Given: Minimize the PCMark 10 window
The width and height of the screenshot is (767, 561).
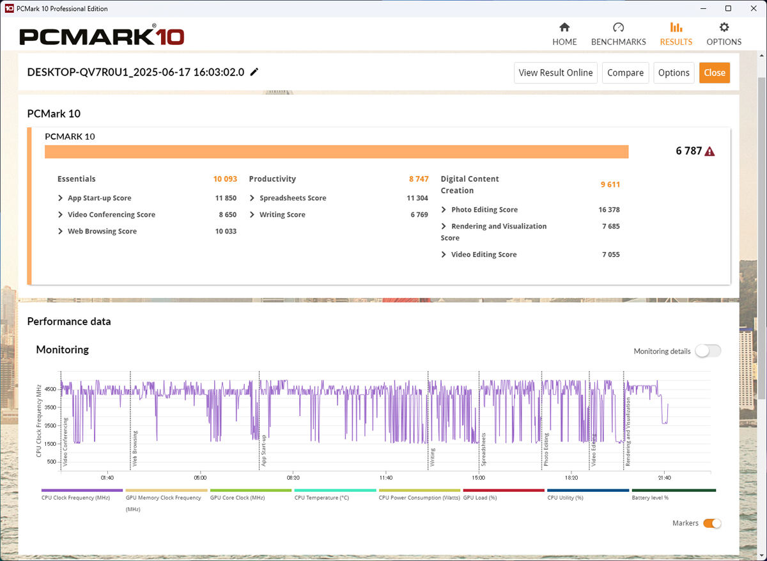Looking at the screenshot, I should [x=702, y=8].
